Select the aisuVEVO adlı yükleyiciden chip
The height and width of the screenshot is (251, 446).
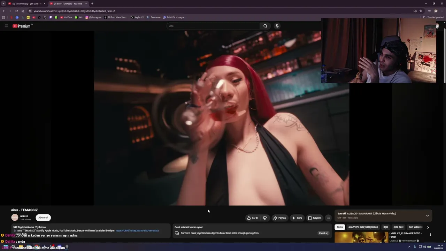363,227
